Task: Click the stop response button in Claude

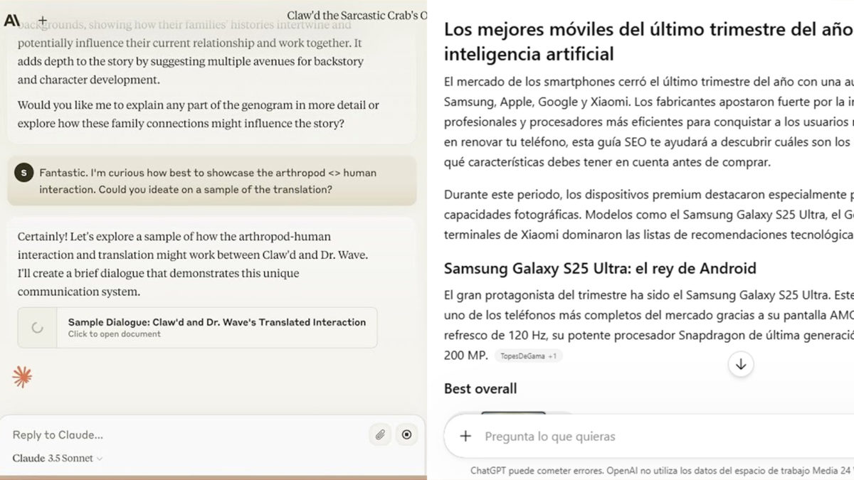Action: [x=406, y=434]
